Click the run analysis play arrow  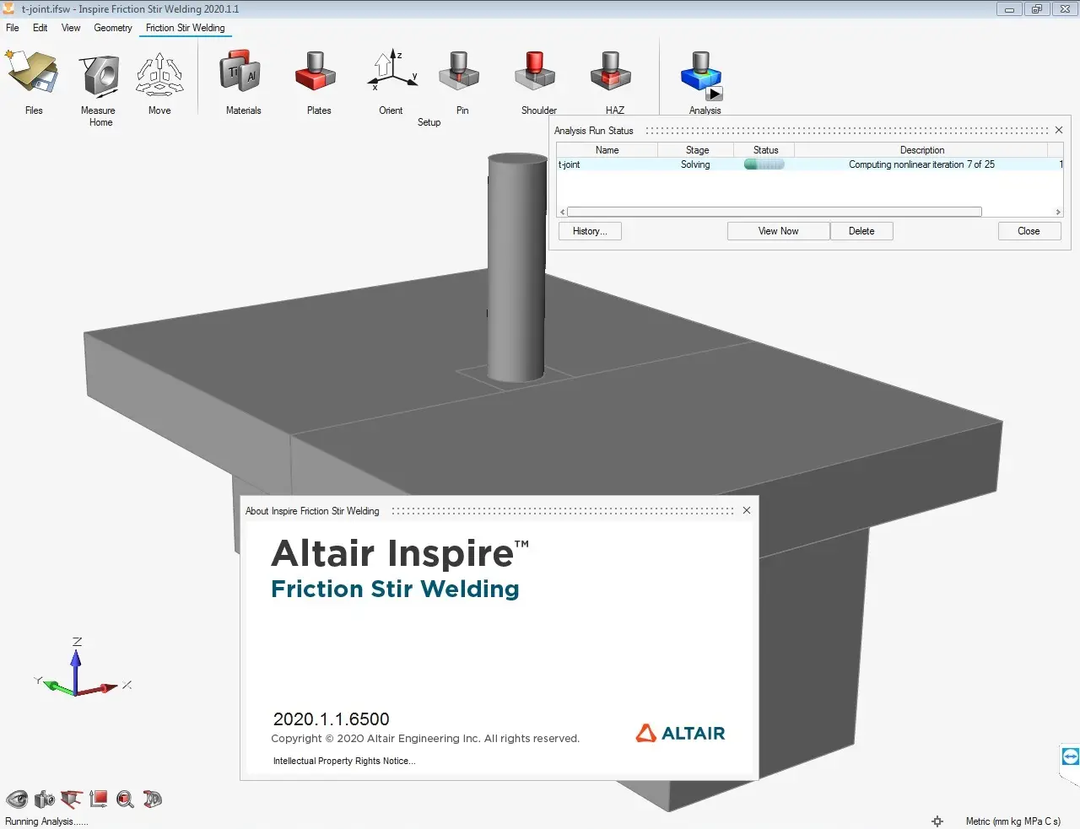pos(715,94)
